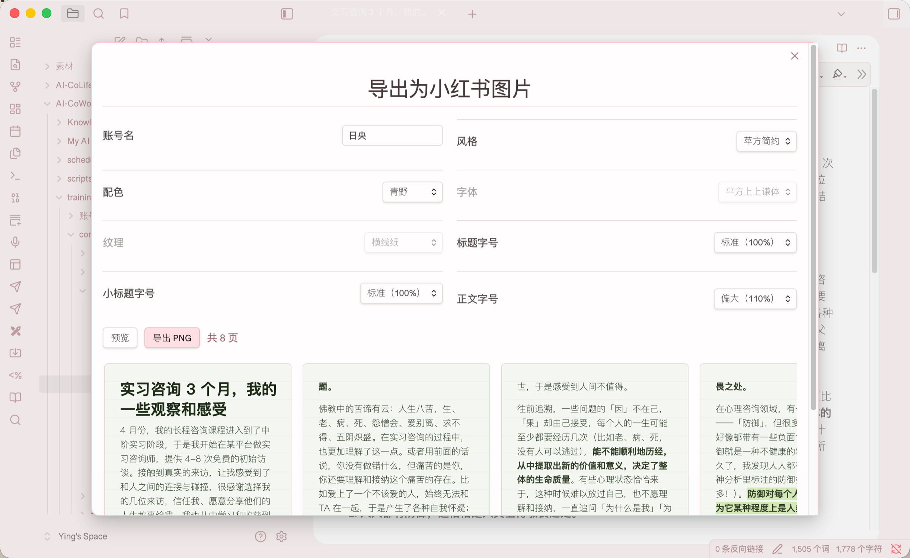Screen dimensions: 910x558
Task: Click the 0 条反向链接 status item
Action: [739, 549]
